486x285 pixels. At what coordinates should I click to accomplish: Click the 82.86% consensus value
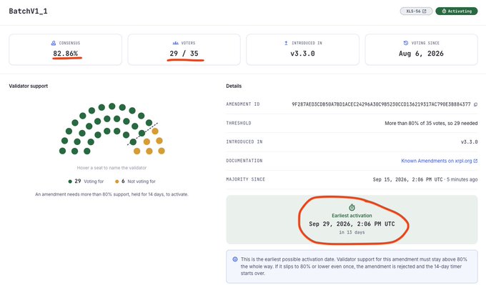(66, 54)
